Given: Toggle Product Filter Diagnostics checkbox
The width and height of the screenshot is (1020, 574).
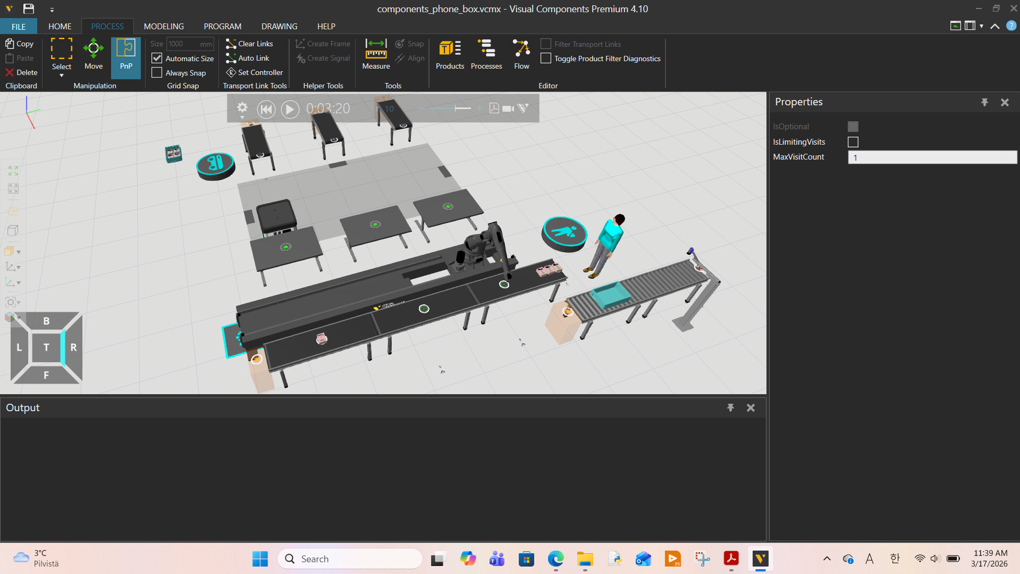Looking at the screenshot, I should [545, 59].
